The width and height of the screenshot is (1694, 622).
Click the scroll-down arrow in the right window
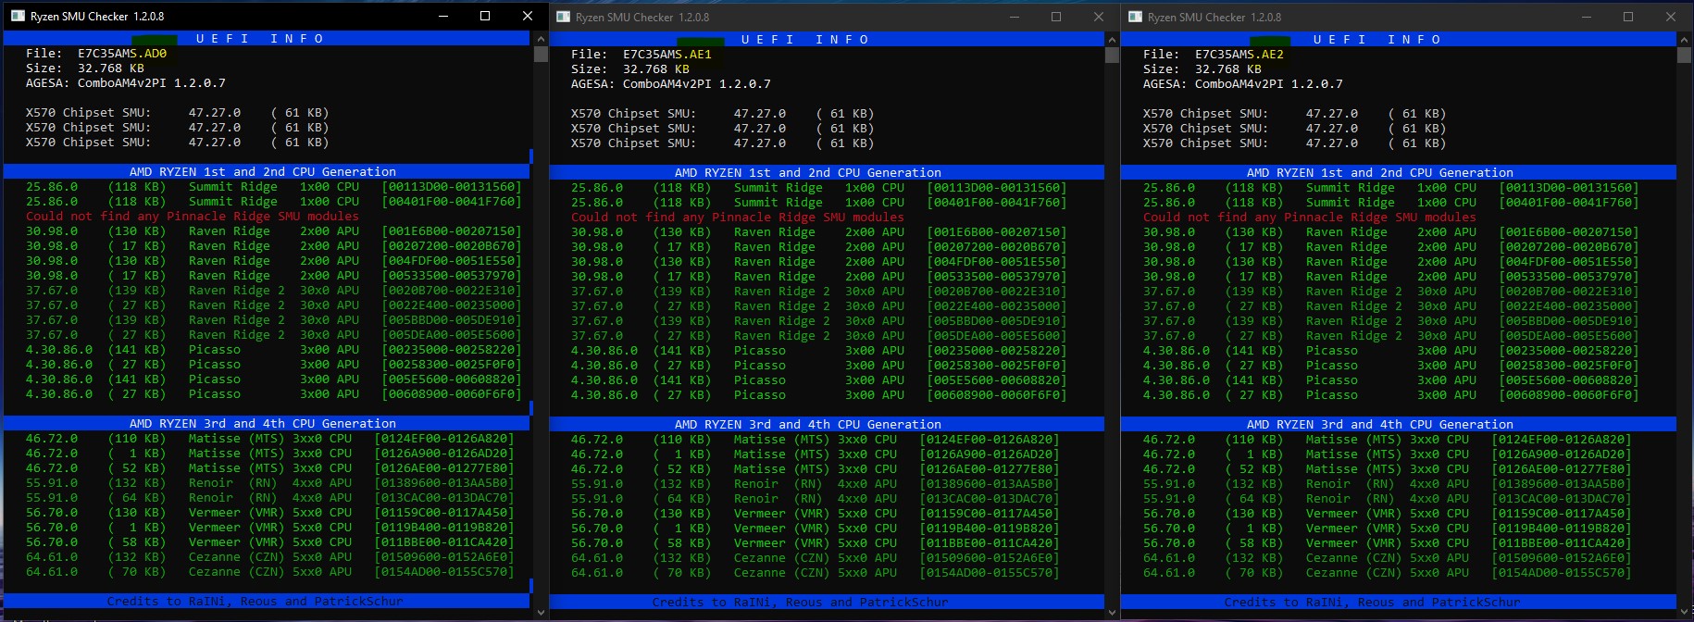click(1684, 612)
